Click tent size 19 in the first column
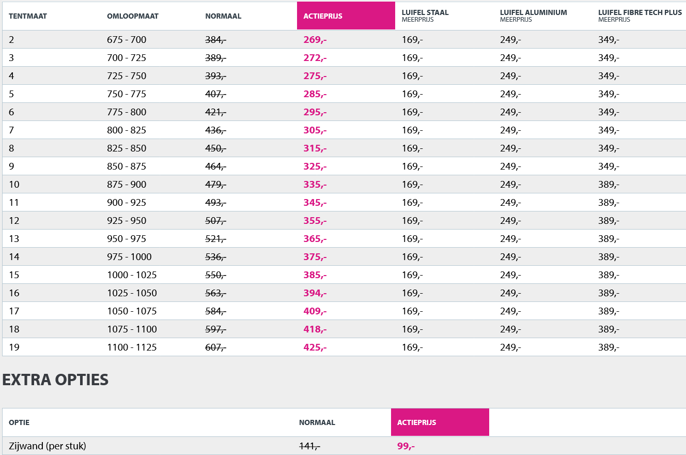Image resolution: width=686 pixels, height=455 pixels. 14,347
